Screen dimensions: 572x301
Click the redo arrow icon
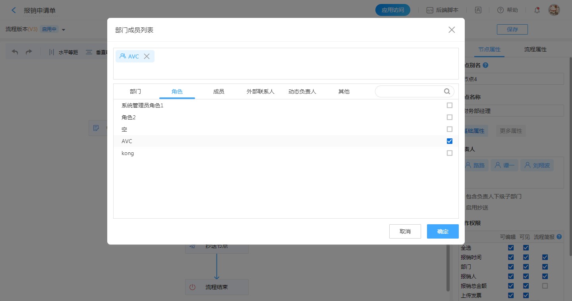29,52
